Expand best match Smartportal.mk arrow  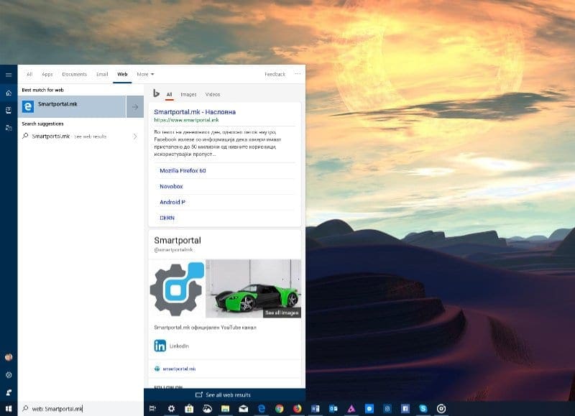click(135, 106)
